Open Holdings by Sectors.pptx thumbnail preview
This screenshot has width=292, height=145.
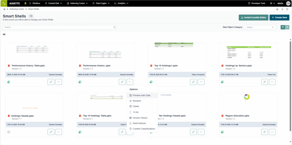tap(249, 53)
